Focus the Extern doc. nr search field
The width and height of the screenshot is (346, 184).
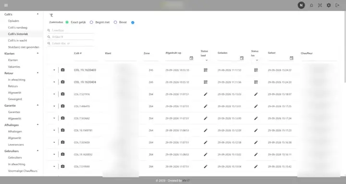click(71, 43)
